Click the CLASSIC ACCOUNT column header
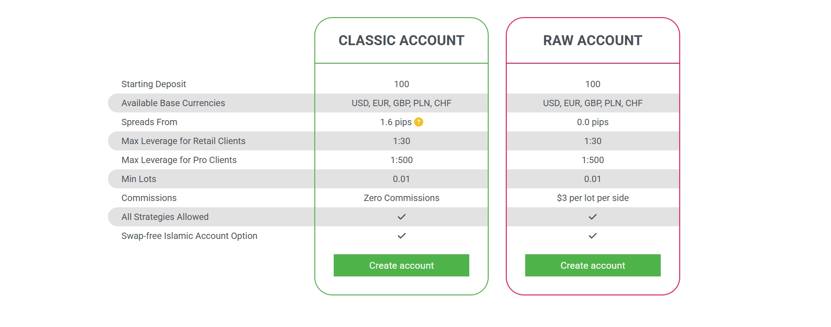831x327 pixels. [401, 40]
